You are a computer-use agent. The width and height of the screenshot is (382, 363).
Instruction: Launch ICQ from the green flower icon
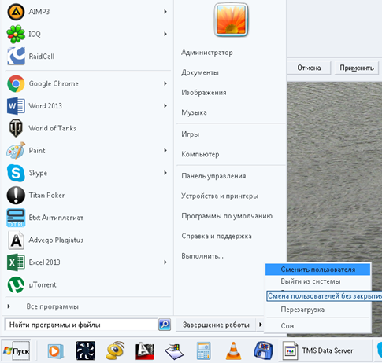click(16, 34)
